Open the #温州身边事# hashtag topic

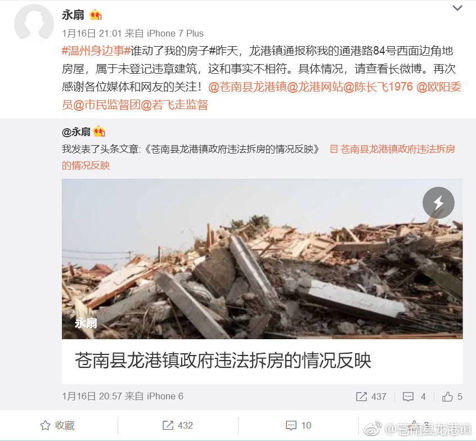click(96, 51)
